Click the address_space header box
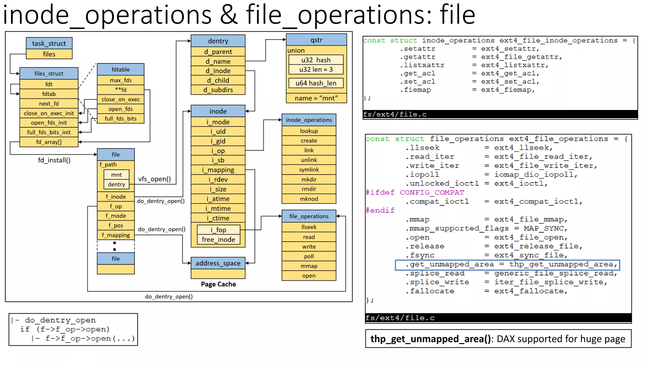 pyautogui.click(x=218, y=263)
